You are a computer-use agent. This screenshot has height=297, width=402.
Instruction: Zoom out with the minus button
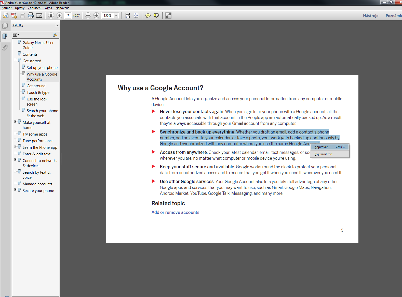[88, 16]
